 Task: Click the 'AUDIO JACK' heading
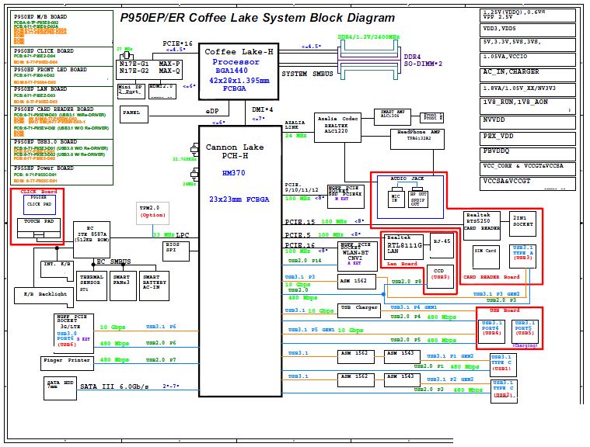[407, 178]
